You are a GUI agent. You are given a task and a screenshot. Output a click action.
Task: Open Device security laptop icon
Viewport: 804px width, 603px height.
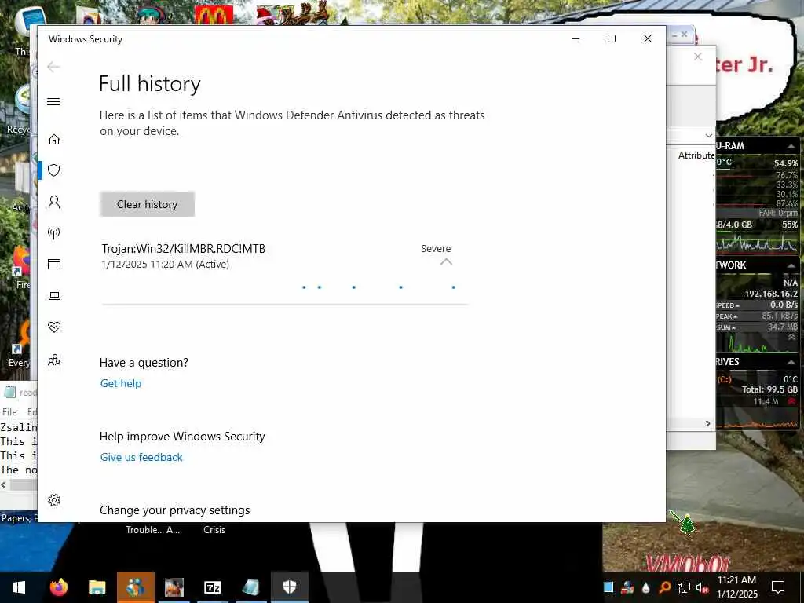click(54, 296)
